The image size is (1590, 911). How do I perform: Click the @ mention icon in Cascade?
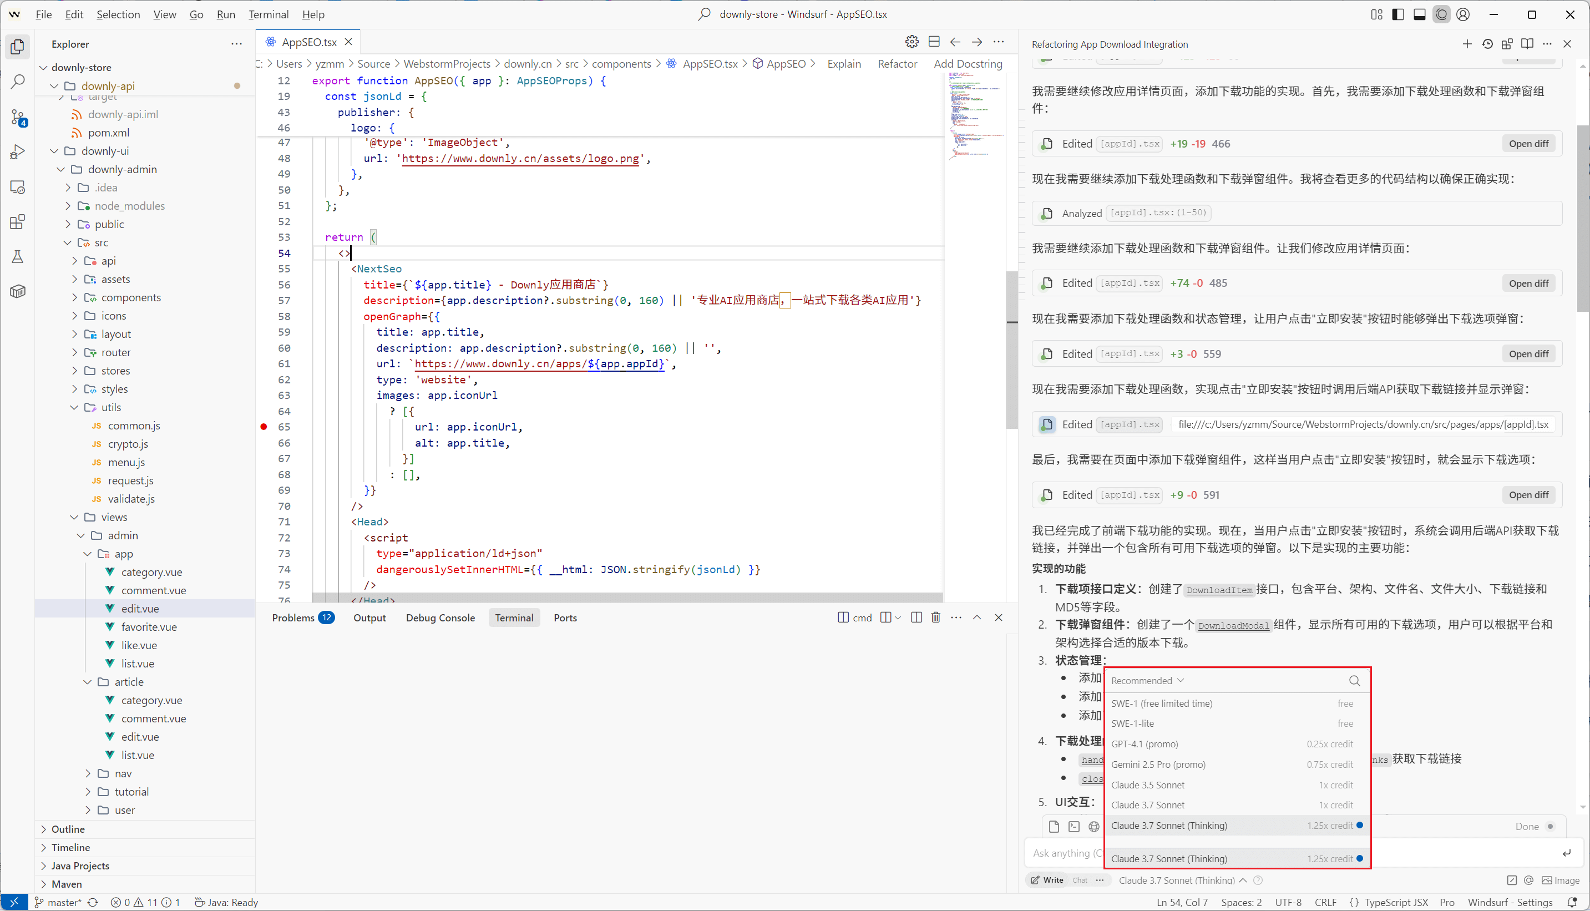tap(1529, 880)
